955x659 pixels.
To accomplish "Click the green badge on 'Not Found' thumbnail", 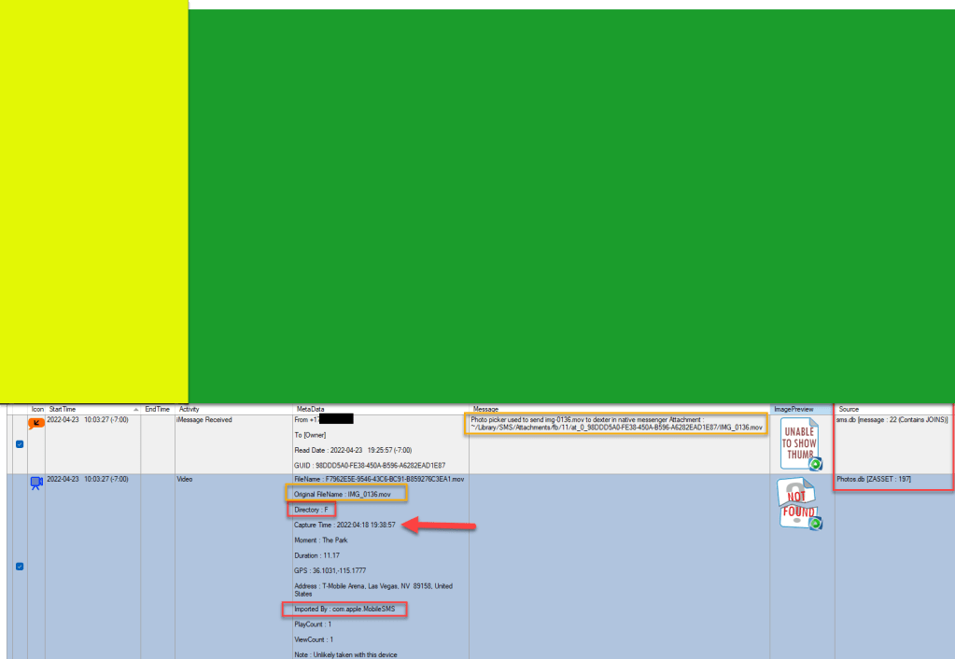I will (x=815, y=524).
